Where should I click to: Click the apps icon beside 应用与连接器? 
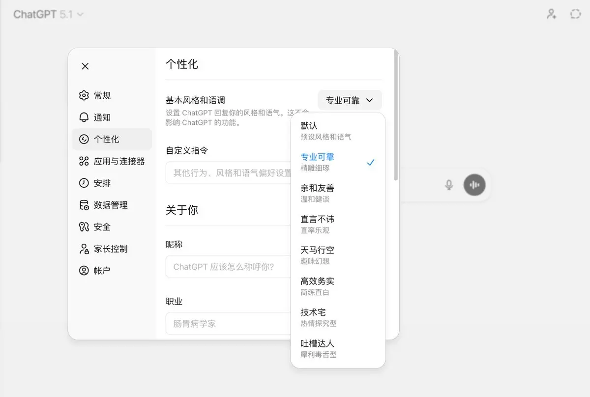pyautogui.click(x=84, y=161)
